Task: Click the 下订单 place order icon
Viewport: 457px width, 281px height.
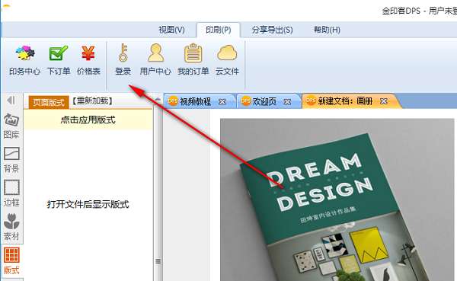Action: [x=59, y=60]
